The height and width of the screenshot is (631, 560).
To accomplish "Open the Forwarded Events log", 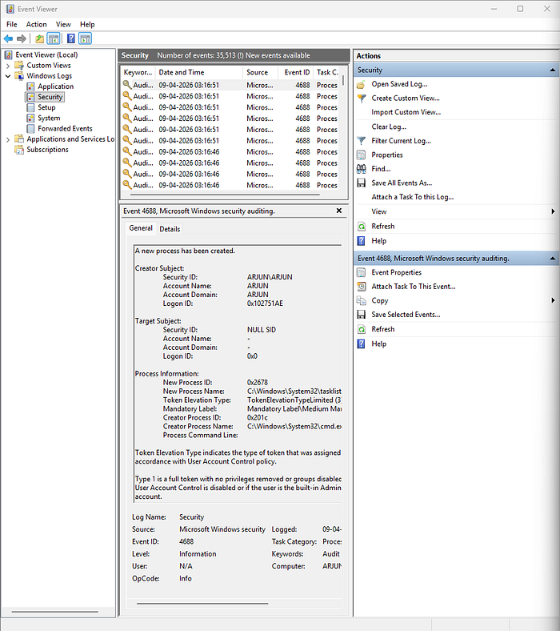I will click(x=65, y=128).
